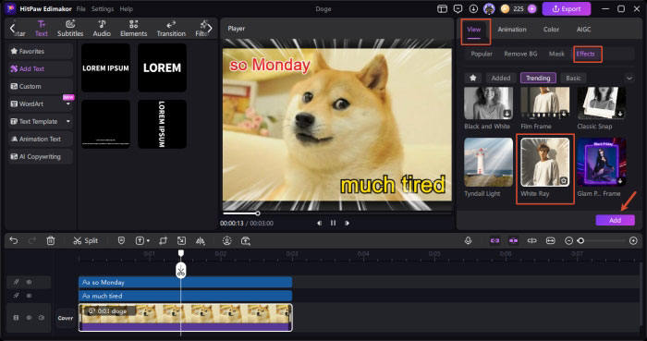
Task: Switch to the Elements tab
Action: (133, 29)
